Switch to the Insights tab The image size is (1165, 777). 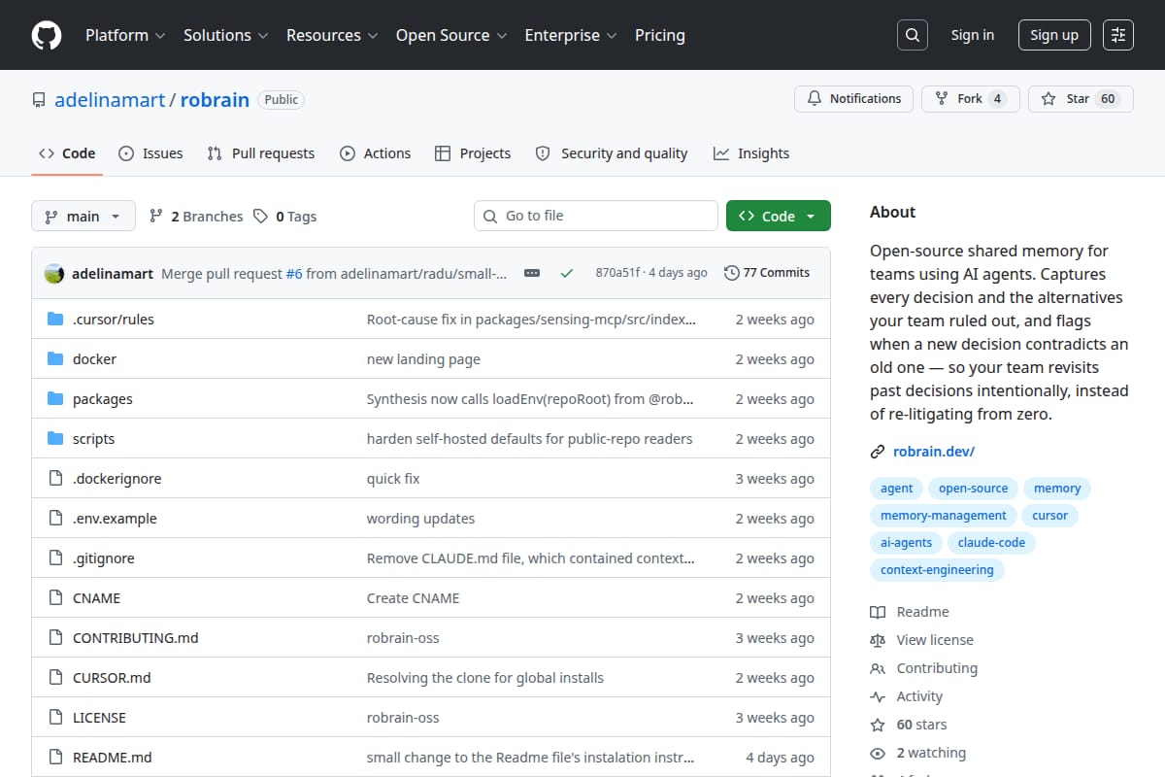(x=751, y=153)
